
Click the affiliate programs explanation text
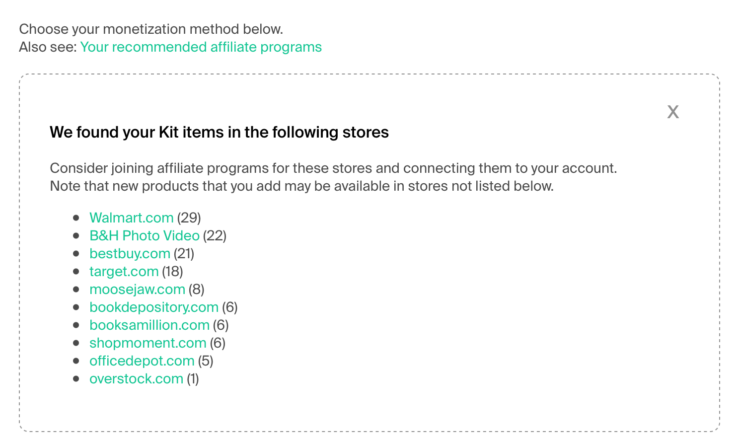pos(333,177)
